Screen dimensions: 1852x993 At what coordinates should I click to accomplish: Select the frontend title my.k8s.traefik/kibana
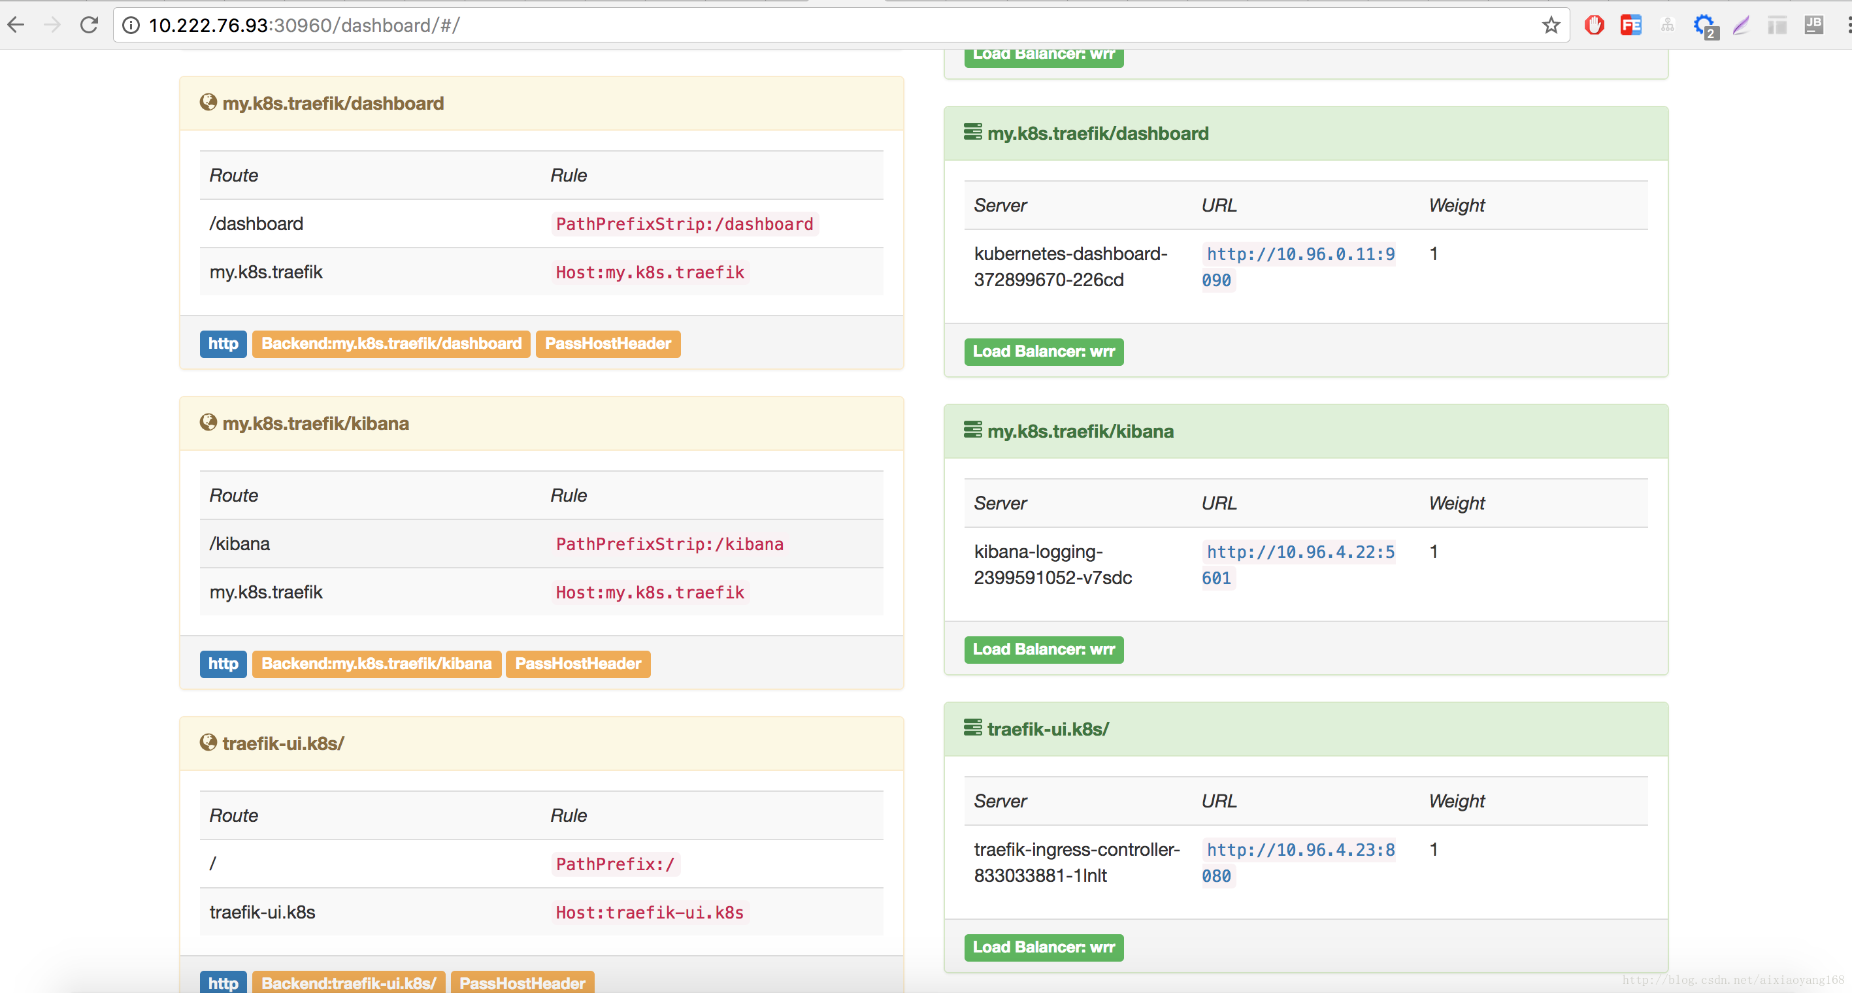point(316,423)
